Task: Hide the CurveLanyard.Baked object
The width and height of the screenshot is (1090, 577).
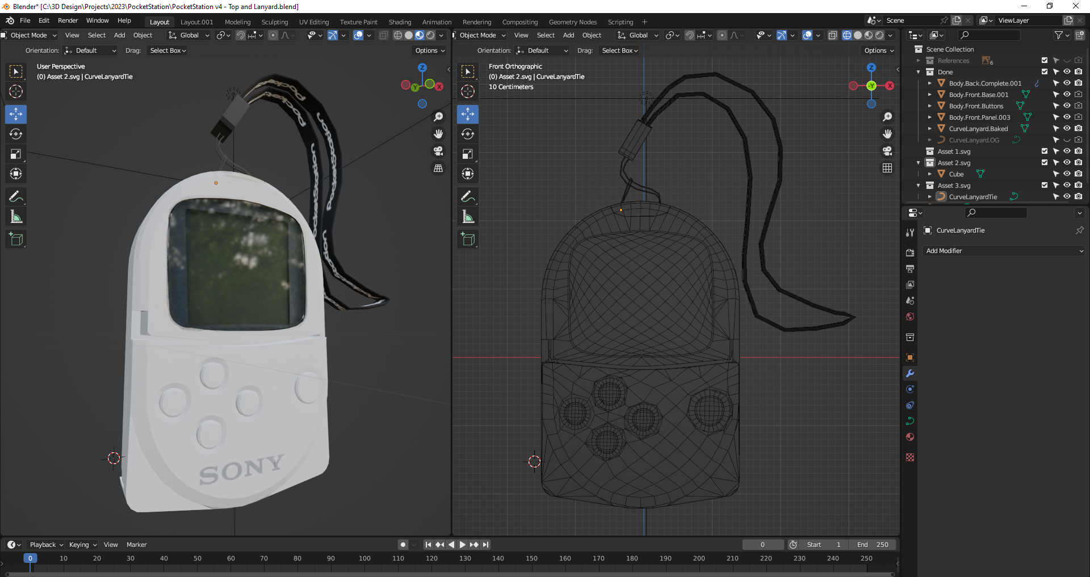Action: click(1067, 128)
